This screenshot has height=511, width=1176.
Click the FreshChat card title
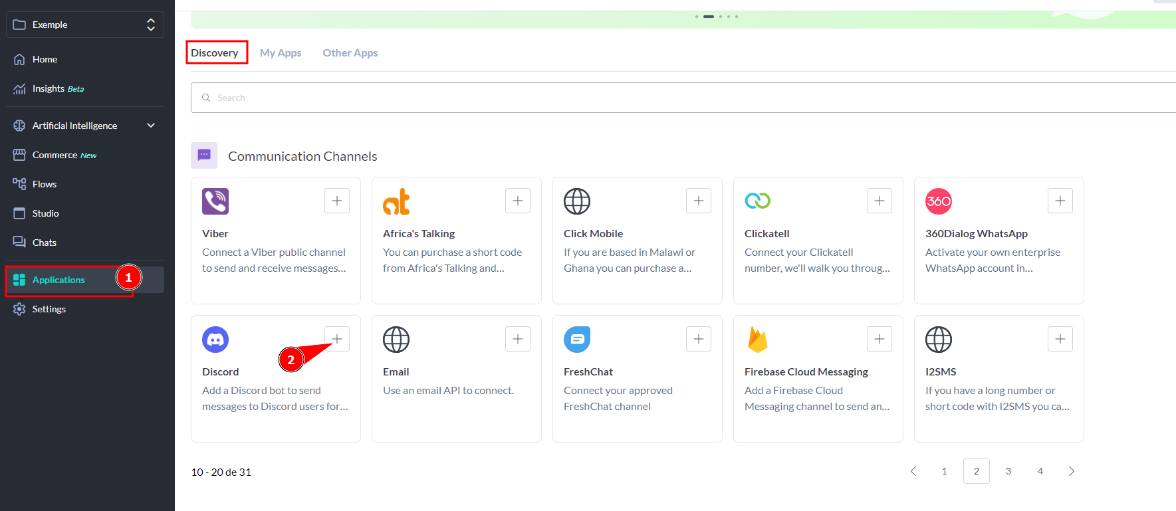[588, 372]
